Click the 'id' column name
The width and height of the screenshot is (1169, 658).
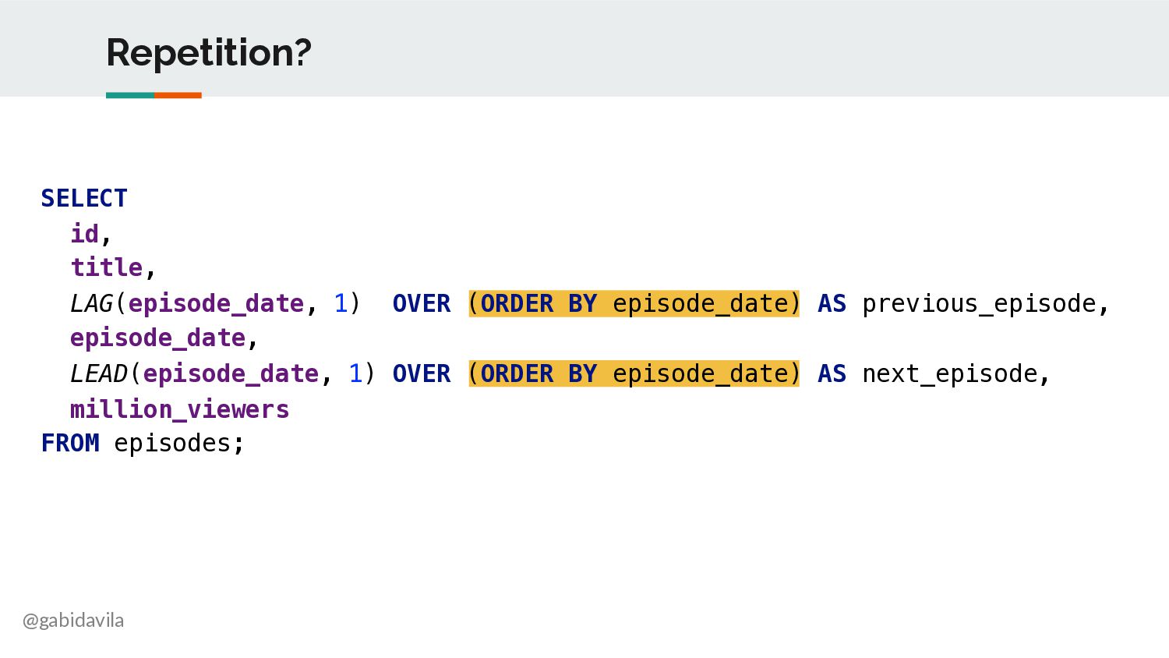pos(85,233)
